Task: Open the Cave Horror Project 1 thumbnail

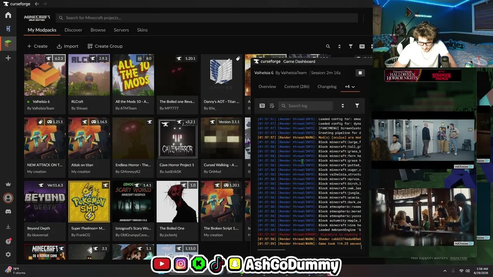Action: [177, 138]
